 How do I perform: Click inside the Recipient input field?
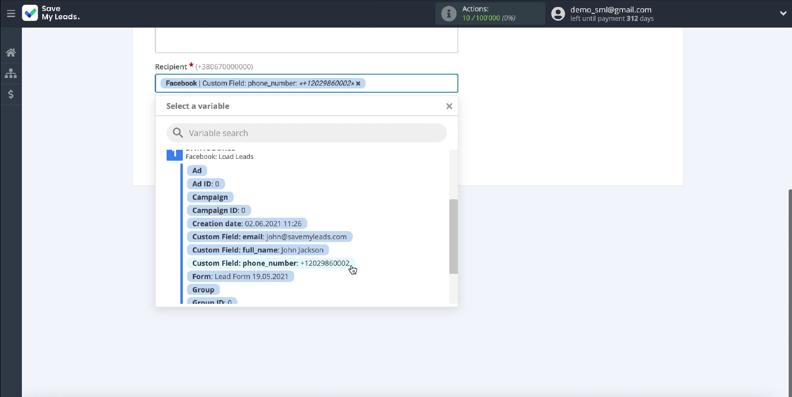(x=307, y=83)
